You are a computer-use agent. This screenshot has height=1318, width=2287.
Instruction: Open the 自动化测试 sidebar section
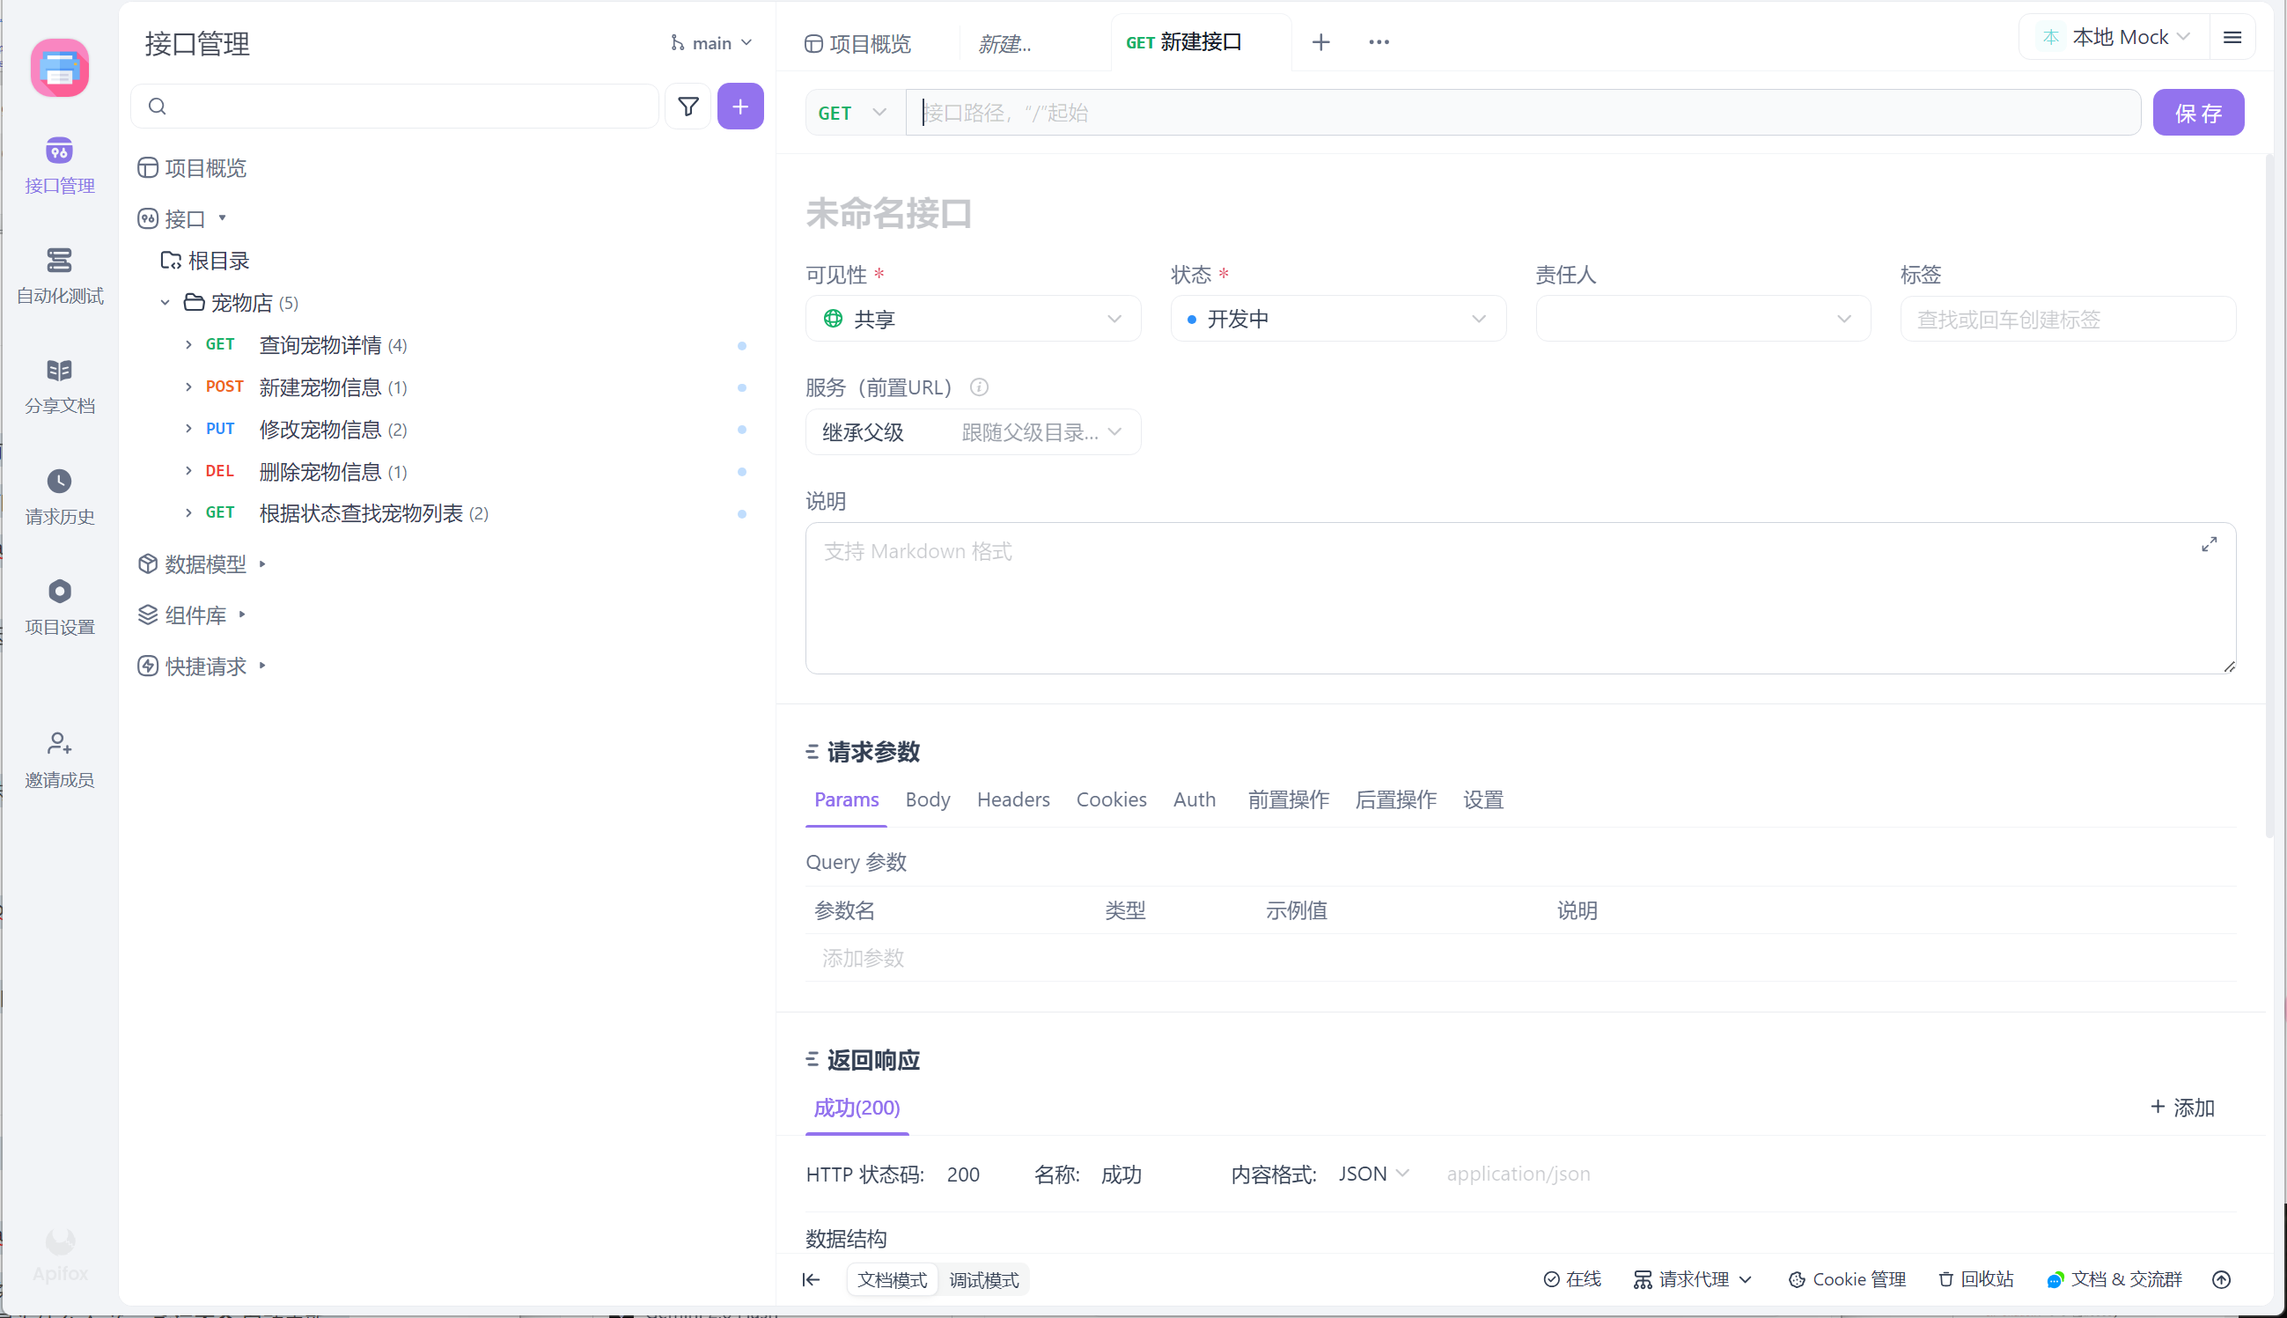click(x=59, y=276)
